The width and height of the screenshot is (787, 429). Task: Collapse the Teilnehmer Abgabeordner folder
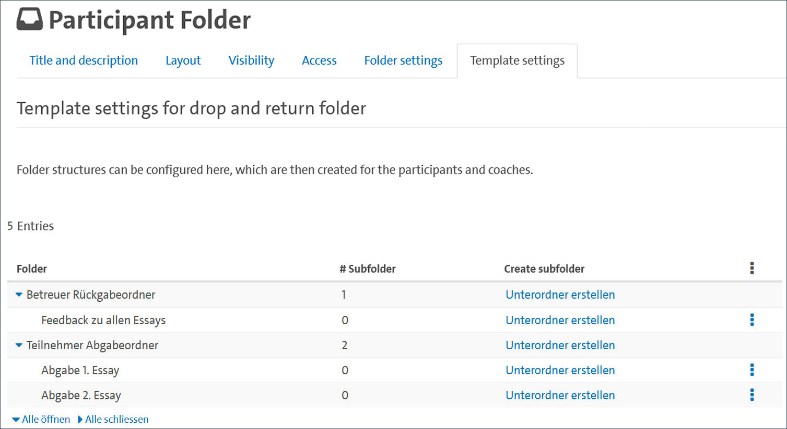pyautogui.click(x=19, y=345)
